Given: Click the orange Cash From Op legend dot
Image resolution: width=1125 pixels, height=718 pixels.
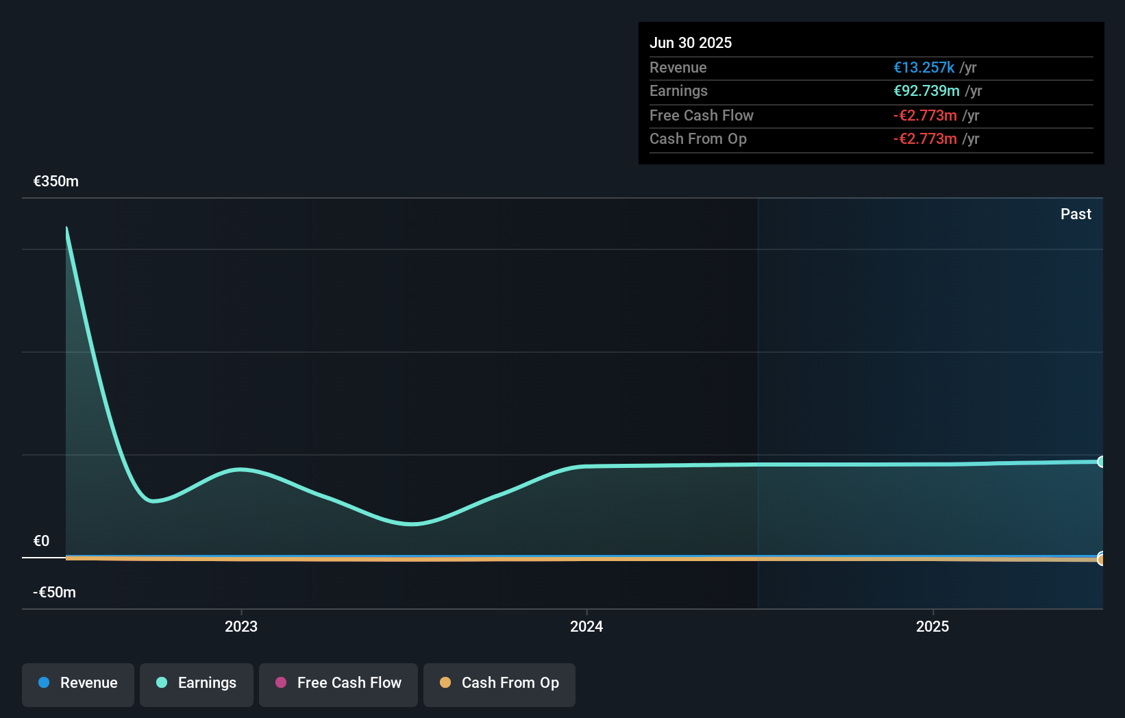Looking at the screenshot, I should coord(445,682).
